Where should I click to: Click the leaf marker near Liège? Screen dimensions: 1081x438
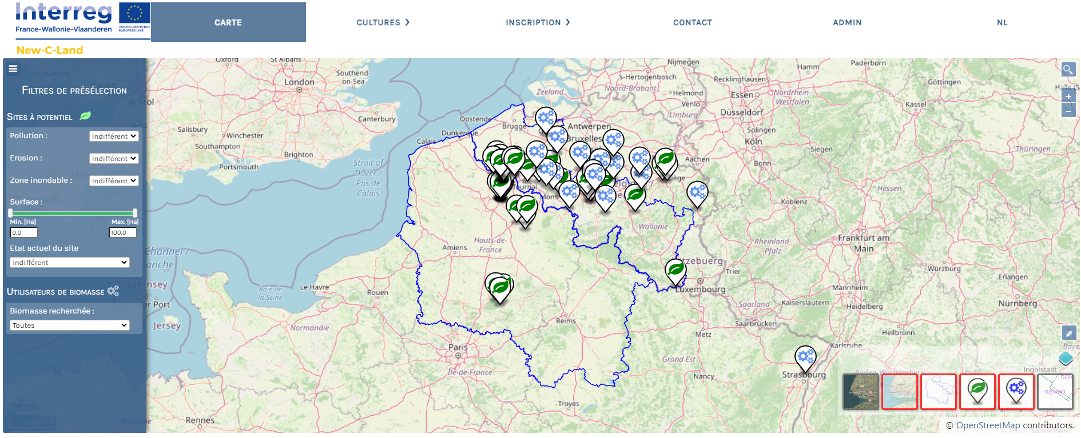tap(665, 162)
